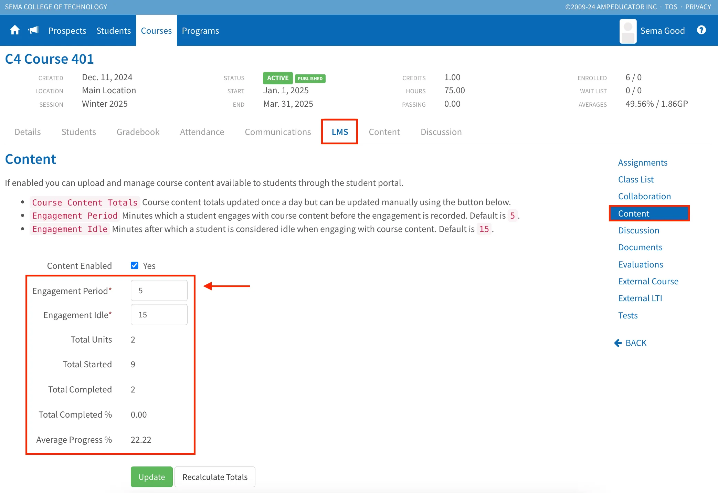Image resolution: width=718 pixels, height=493 pixels.
Task: Open the External LTI sidebar link
Action: click(640, 298)
